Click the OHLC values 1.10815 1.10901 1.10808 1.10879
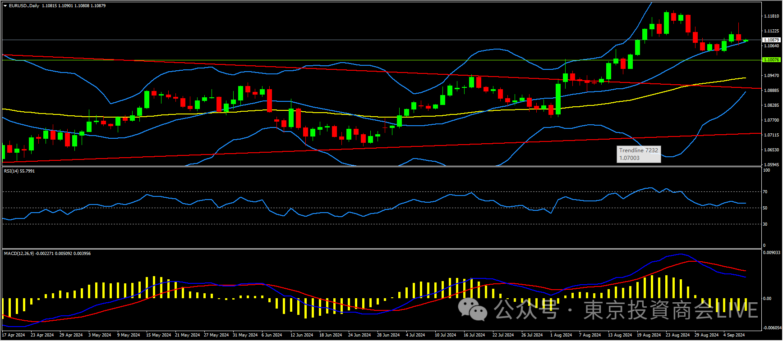This screenshot has height=341, width=783. [x=74, y=6]
